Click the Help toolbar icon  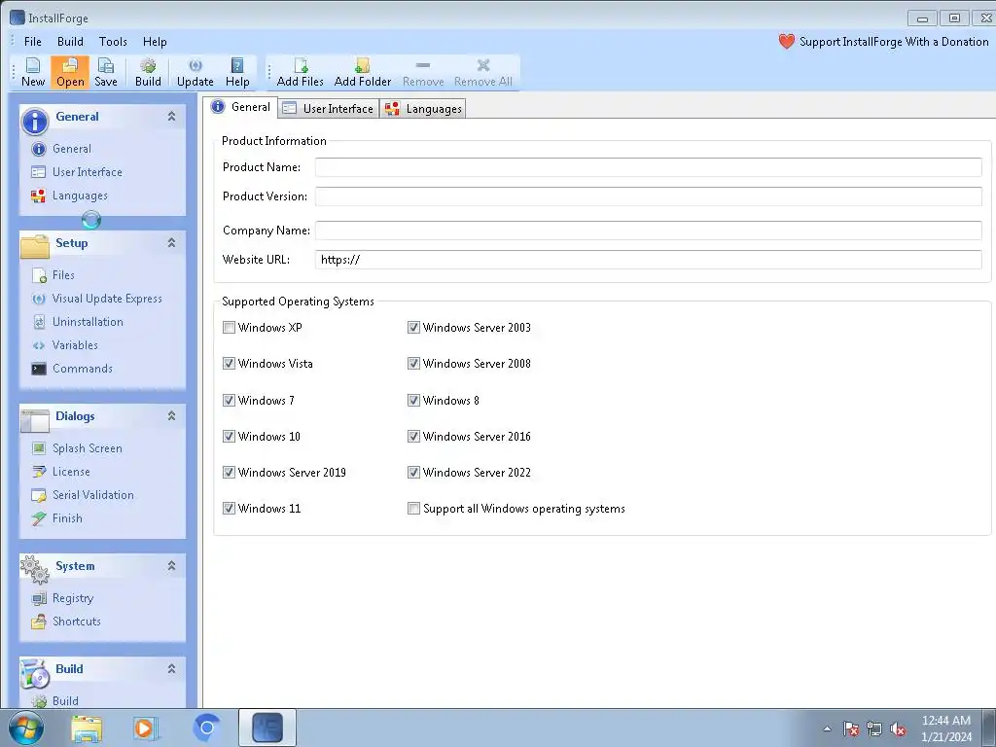click(237, 72)
